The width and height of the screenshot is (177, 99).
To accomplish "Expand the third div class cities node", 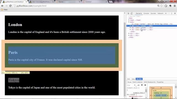I will (x=130, y=30).
